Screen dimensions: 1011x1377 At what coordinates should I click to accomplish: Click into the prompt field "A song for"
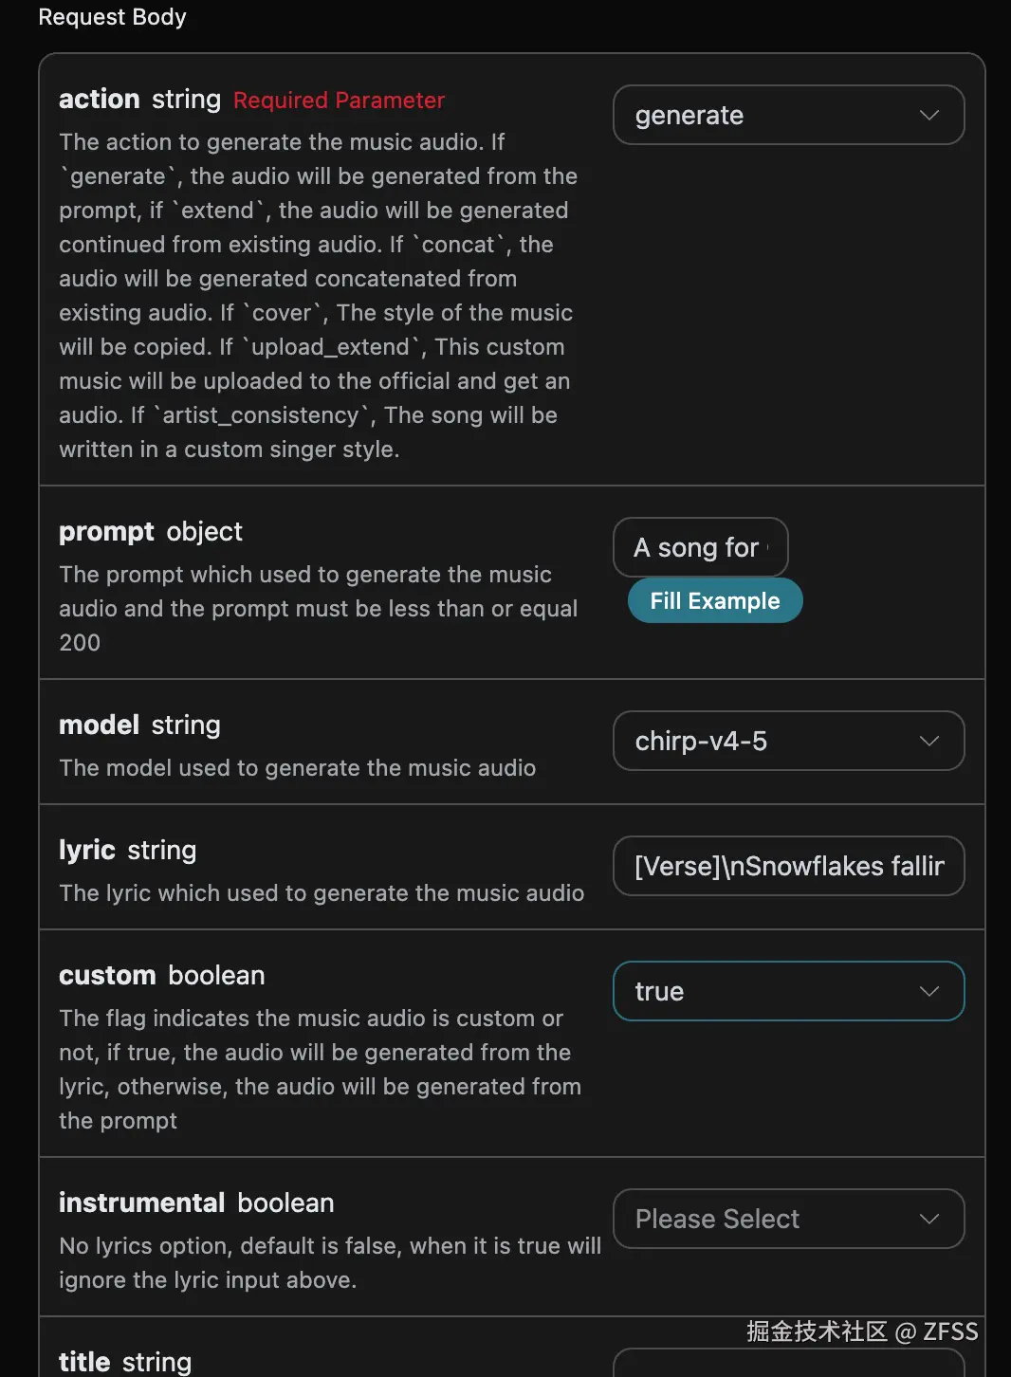tap(700, 547)
